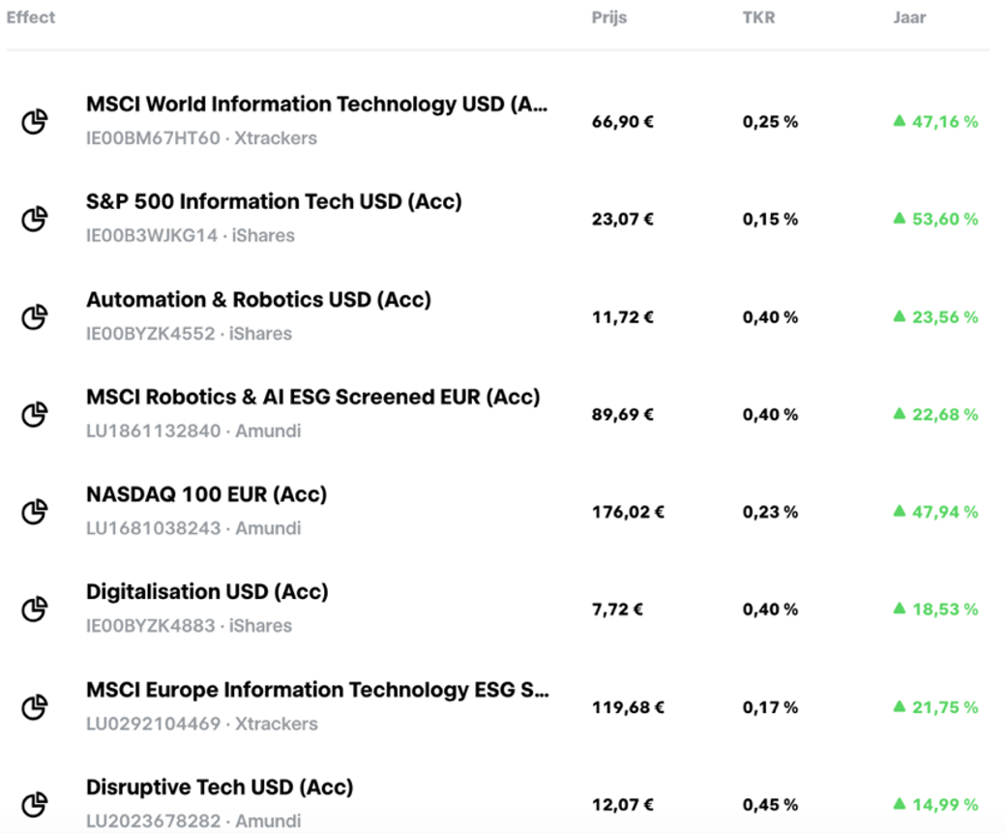1005x833 pixels.
Task: Open the NASDAQ 100 EUR (Acc) fund
Action: 206,495
